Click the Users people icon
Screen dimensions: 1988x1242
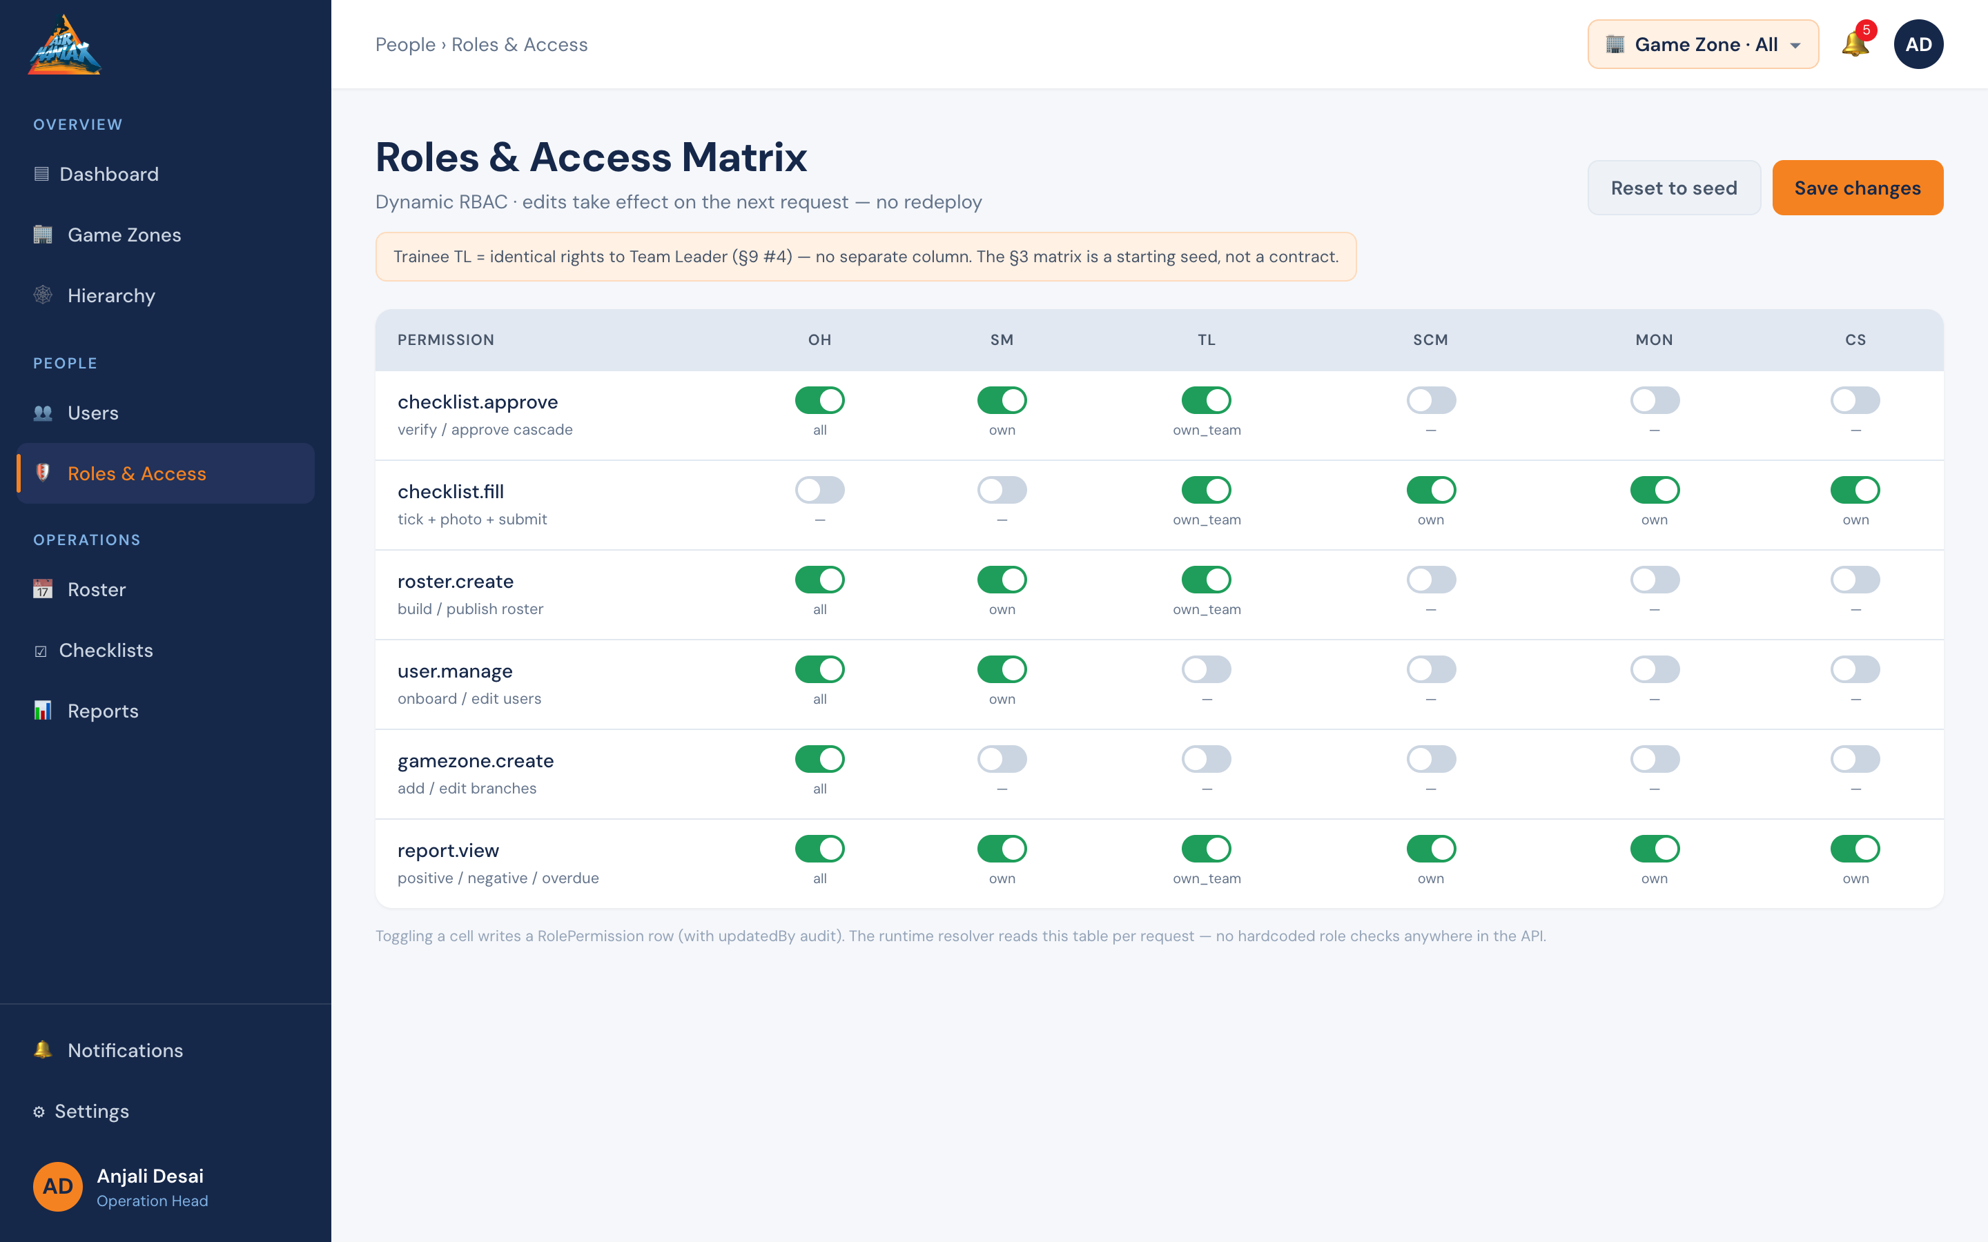(43, 413)
